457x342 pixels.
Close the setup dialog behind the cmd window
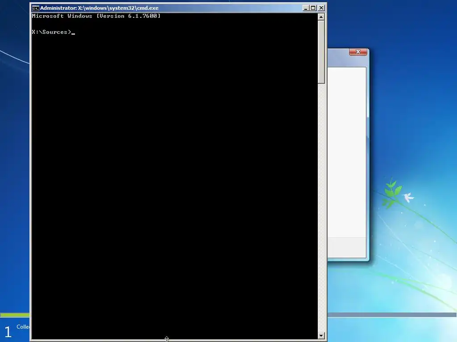point(358,52)
